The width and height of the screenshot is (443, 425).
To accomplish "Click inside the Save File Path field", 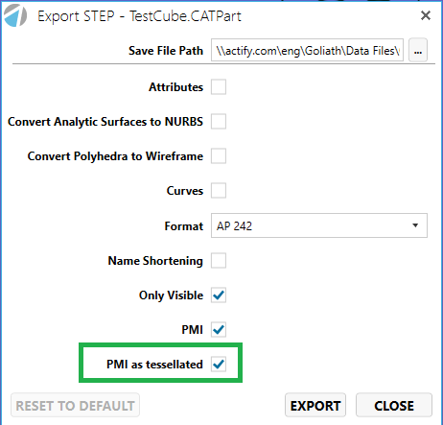I will pyautogui.click(x=307, y=50).
